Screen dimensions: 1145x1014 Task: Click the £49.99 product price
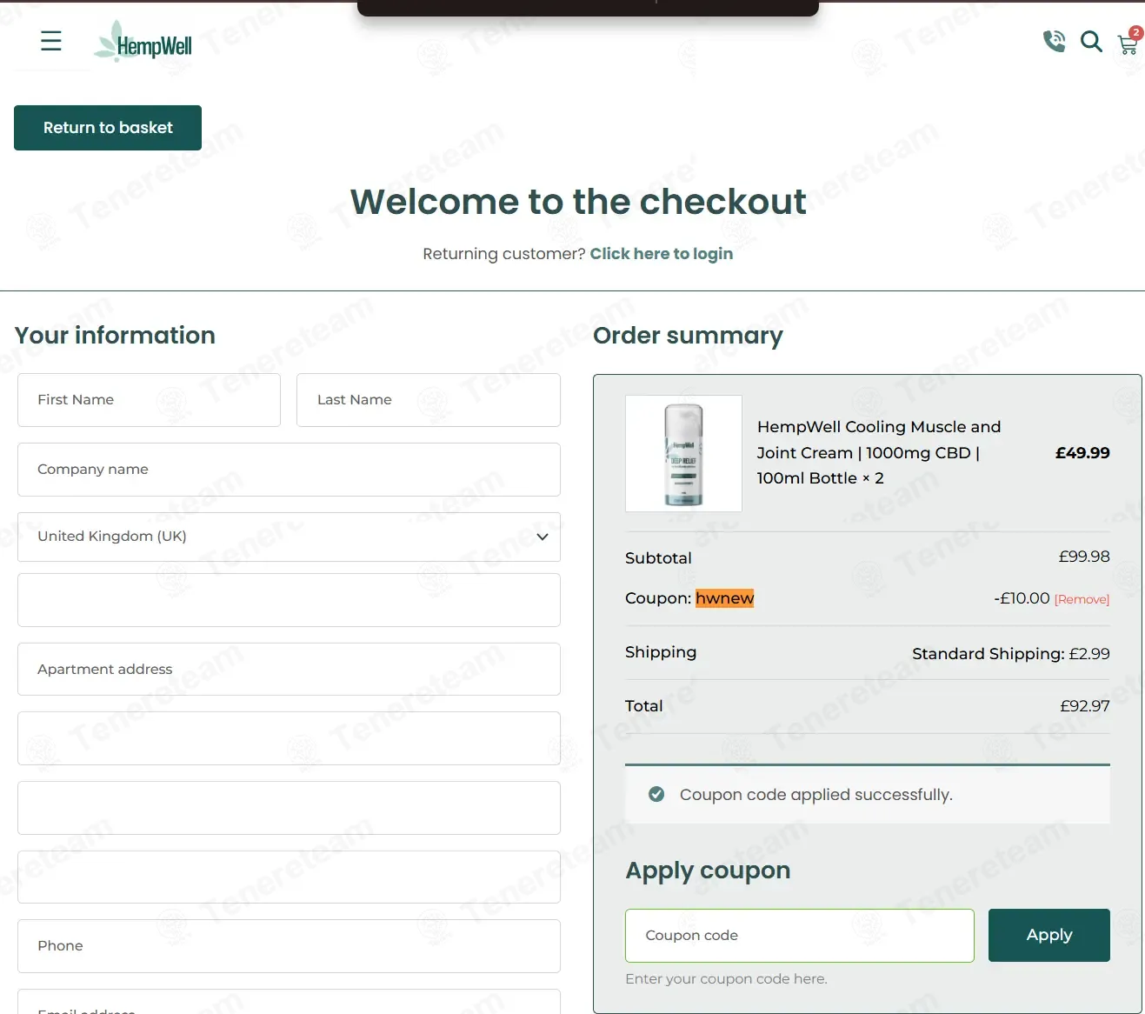(x=1082, y=453)
